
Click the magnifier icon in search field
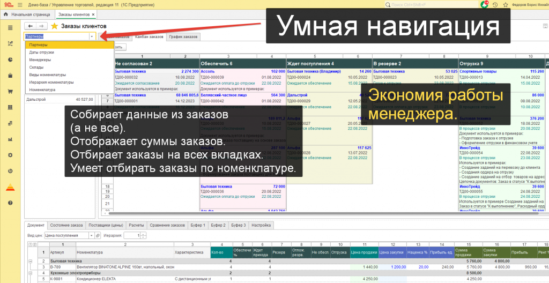click(388, 5)
